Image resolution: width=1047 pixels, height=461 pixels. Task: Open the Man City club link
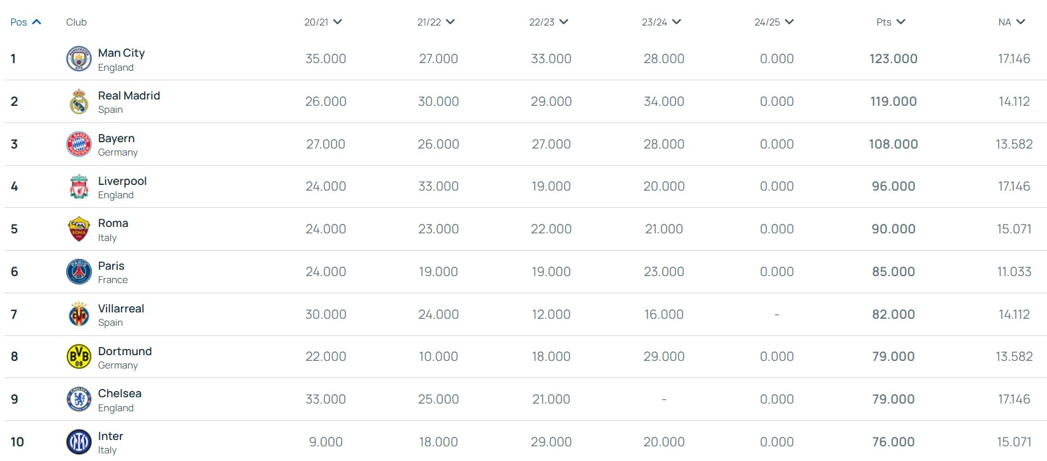pos(121,53)
